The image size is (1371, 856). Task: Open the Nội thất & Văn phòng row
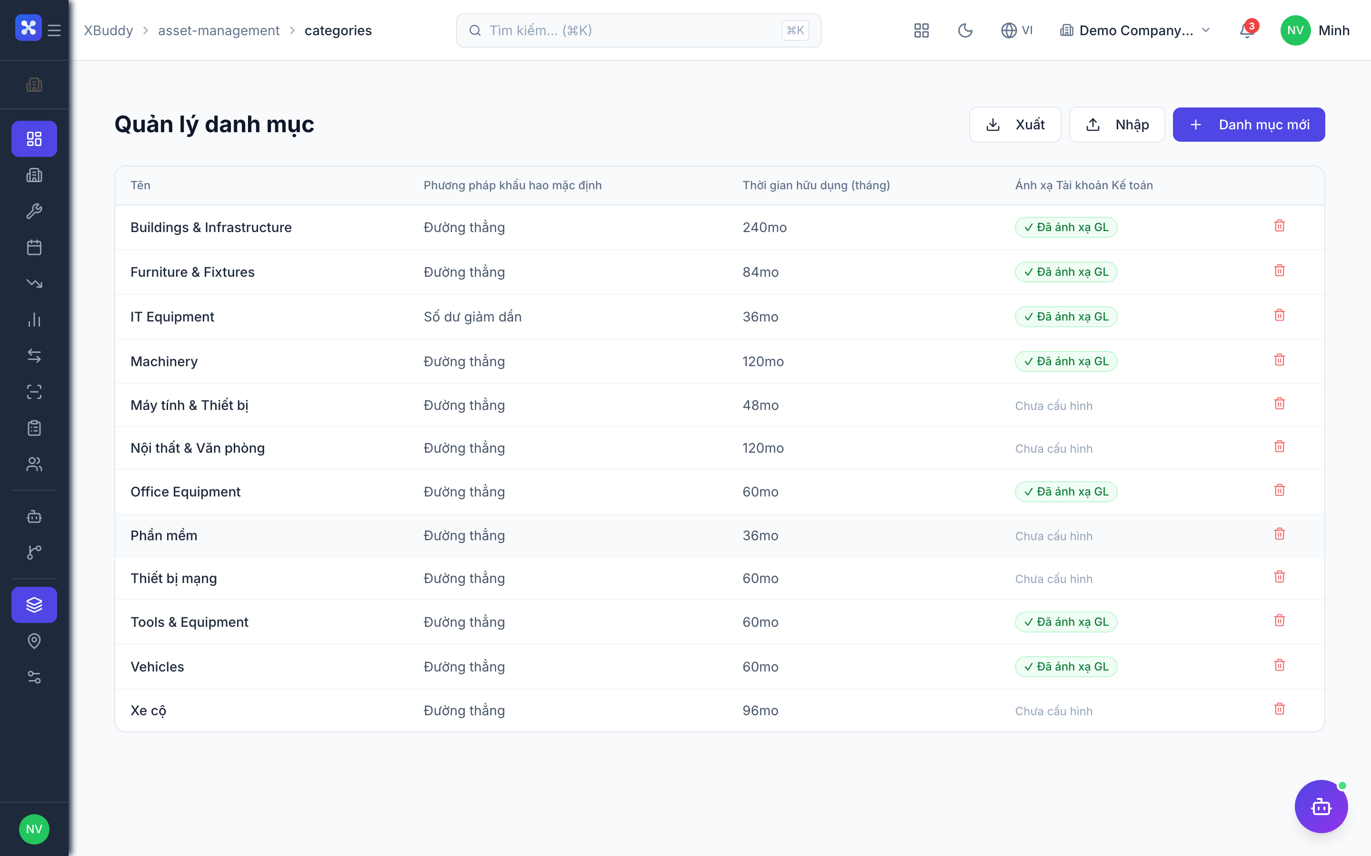click(x=719, y=448)
